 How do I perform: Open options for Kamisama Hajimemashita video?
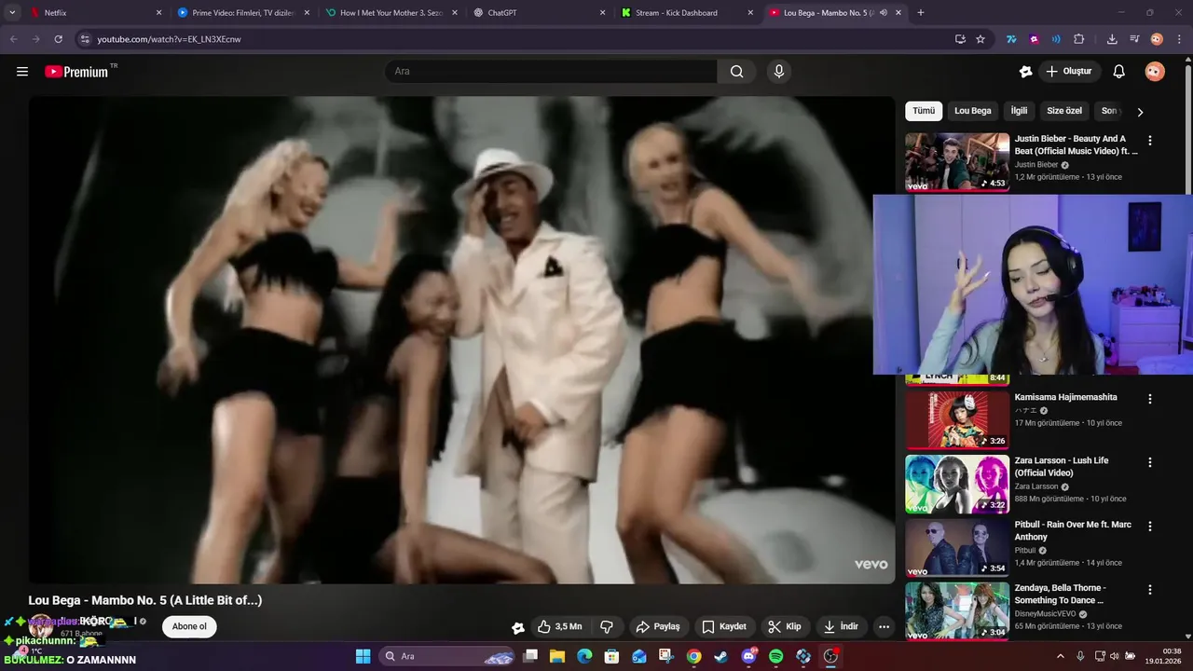(1150, 399)
